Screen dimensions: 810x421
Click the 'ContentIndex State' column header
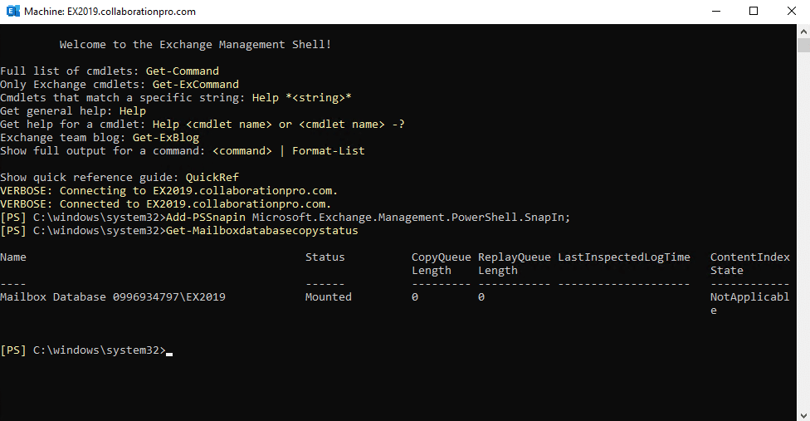(x=750, y=263)
